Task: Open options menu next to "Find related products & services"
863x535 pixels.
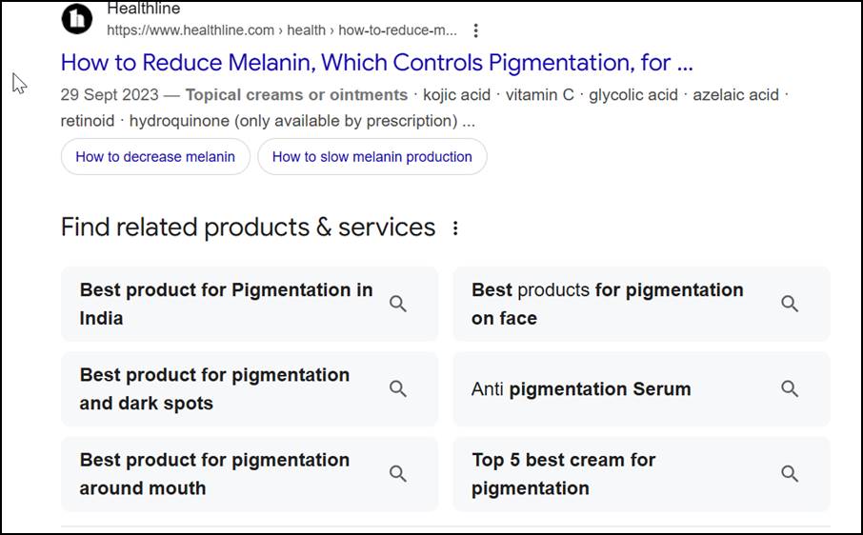Action: pos(455,228)
